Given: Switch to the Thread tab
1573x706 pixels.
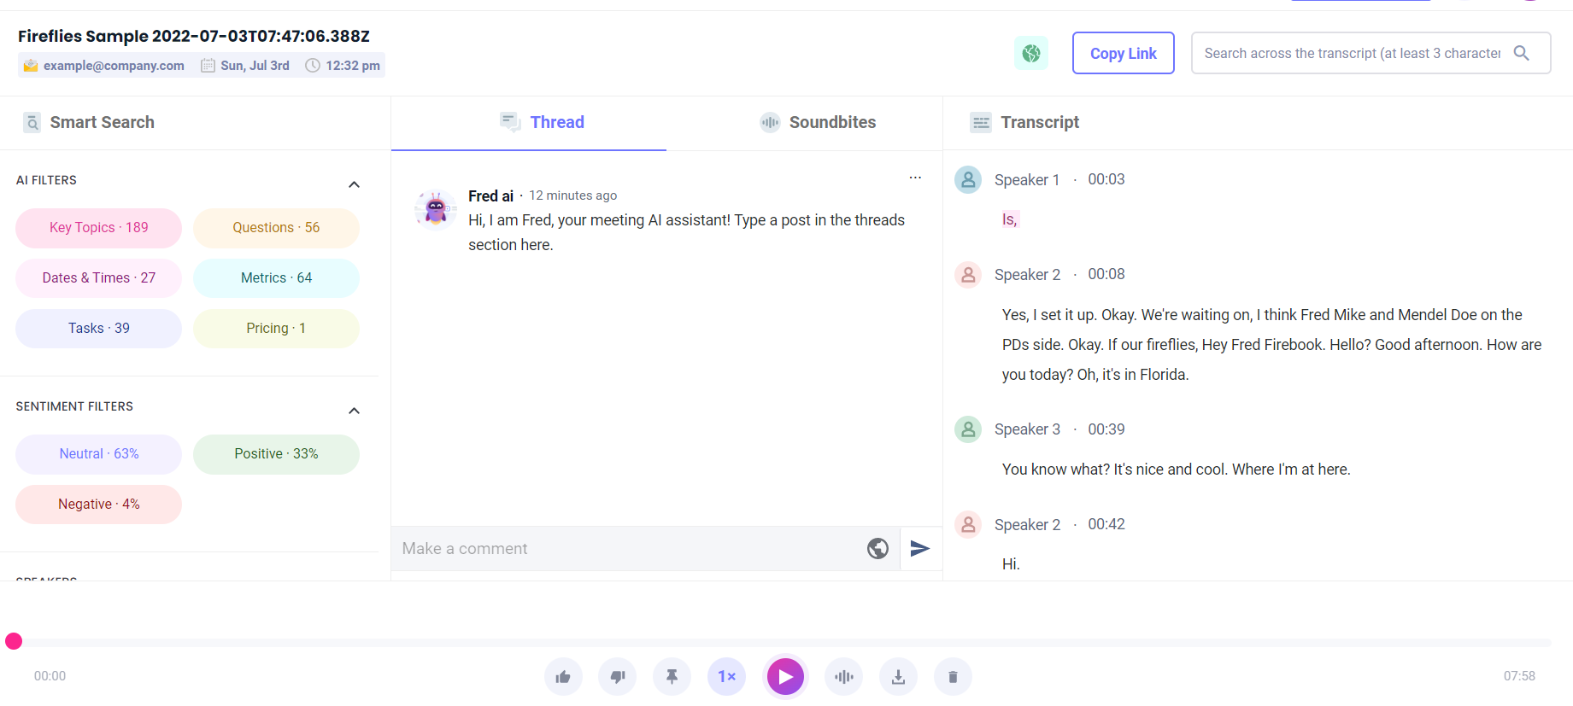Looking at the screenshot, I should [x=529, y=123].
